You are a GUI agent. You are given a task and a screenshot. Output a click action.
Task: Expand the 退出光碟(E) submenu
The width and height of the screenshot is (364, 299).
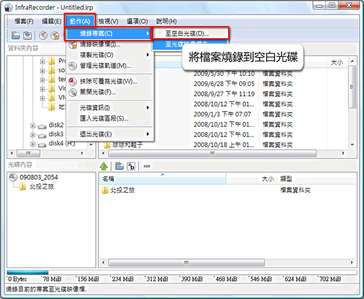[x=110, y=134]
